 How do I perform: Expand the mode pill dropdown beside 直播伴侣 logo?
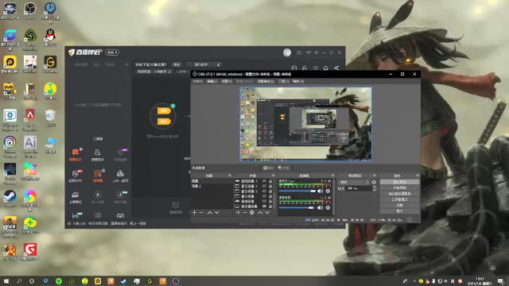112,52
